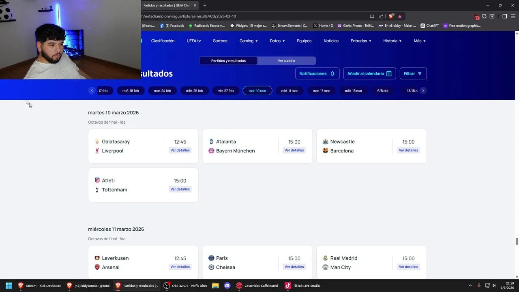
Task: Open the Gartic Phone bookmark
Action: tap(356, 26)
